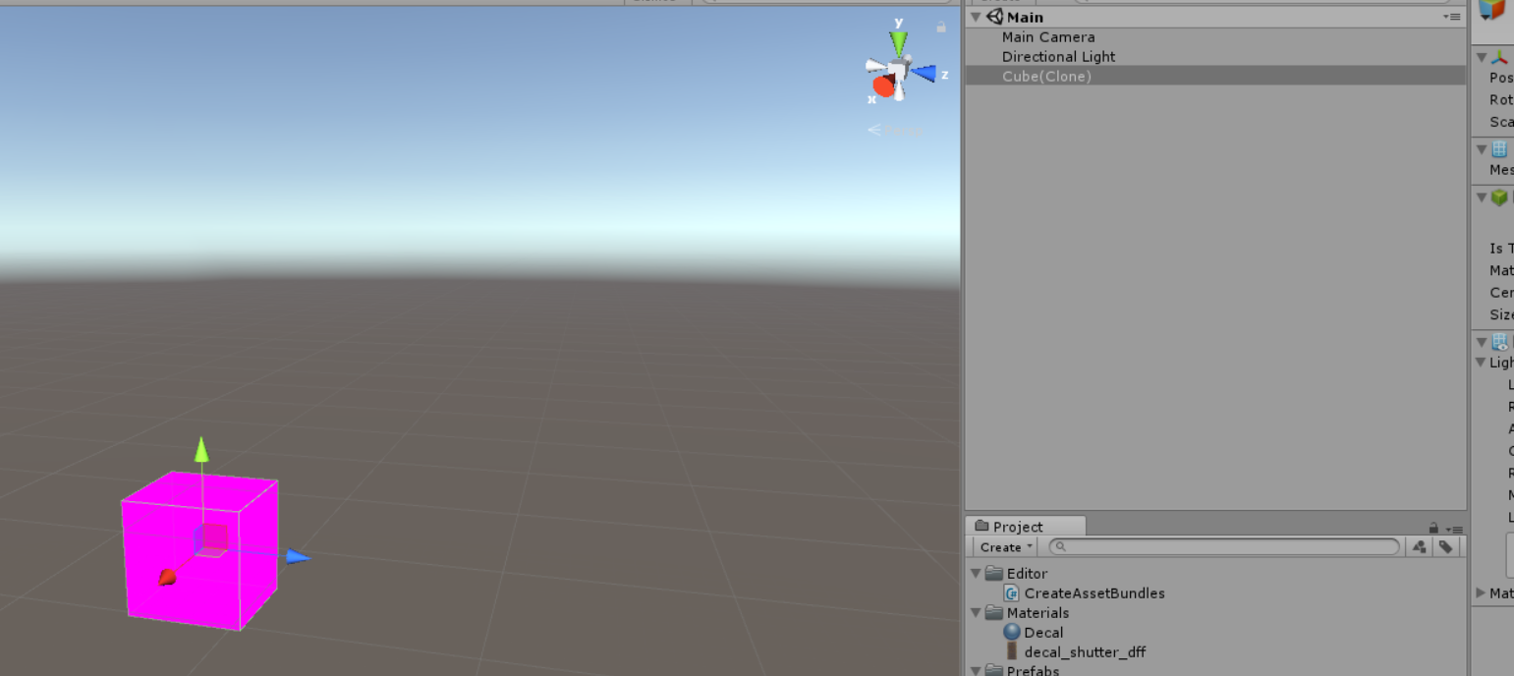Toggle the Project panel lock icon
The height and width of the screenshot is (676, 1514).
(1433, 528)
